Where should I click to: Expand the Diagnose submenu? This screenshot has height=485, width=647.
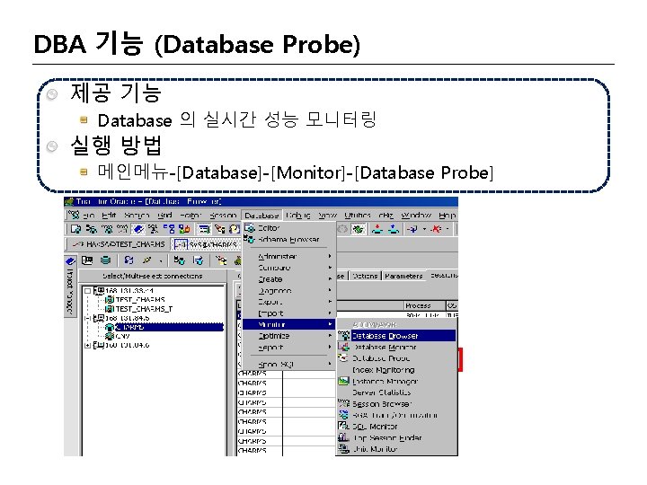[x=288, y=290]
